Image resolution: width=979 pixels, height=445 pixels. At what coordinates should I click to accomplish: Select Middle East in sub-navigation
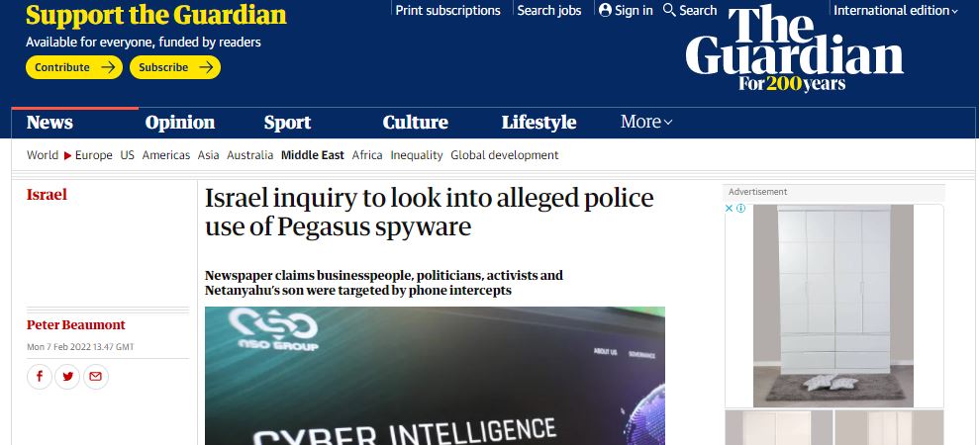click(x=312, y=155)
